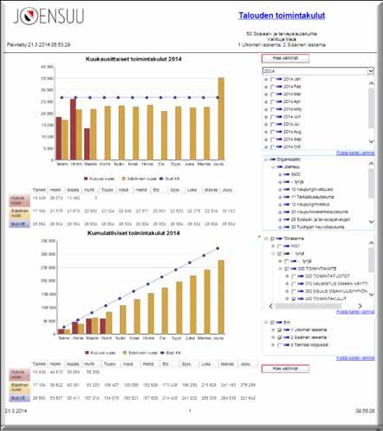The image size is (383, 431).
Task: Check the 2014 Feb checkbox
Action: click(272, 87)
